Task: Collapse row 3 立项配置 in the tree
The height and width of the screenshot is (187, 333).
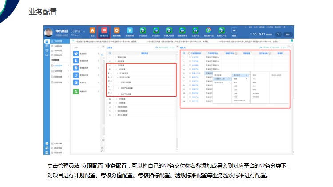Action: (115, 65)
